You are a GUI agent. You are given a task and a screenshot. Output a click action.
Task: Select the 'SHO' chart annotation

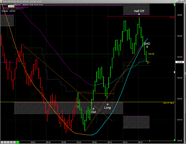coord(147,44)
